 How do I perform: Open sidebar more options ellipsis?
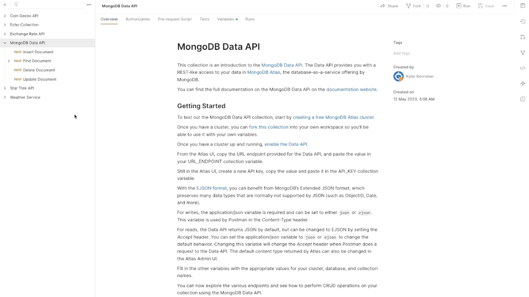tap(89, 5)
